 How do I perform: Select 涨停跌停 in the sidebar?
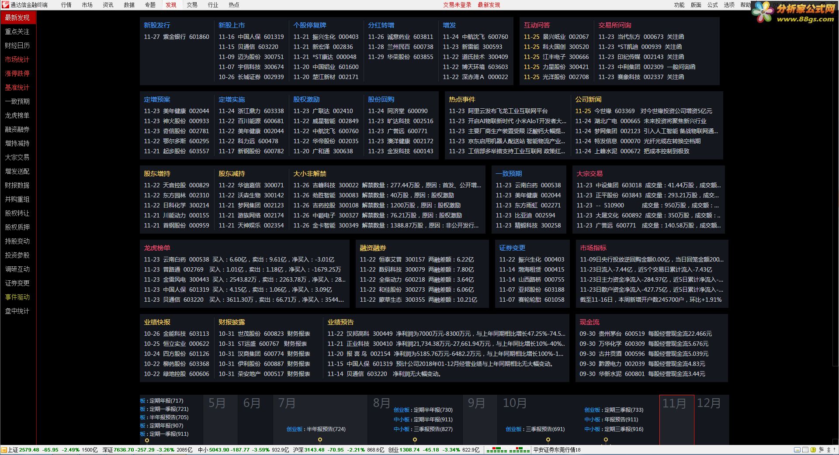pos(18,73)
